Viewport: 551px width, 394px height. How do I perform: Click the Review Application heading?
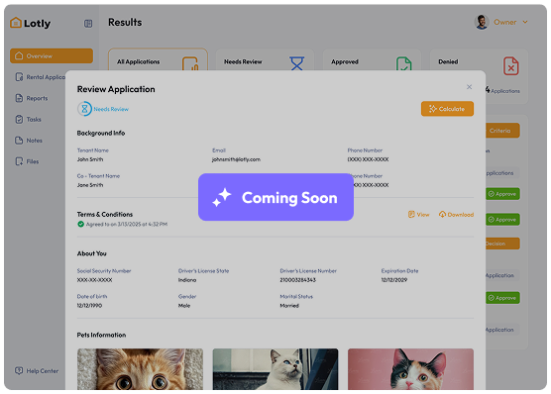pyautogui.click(x=116, y=89)
